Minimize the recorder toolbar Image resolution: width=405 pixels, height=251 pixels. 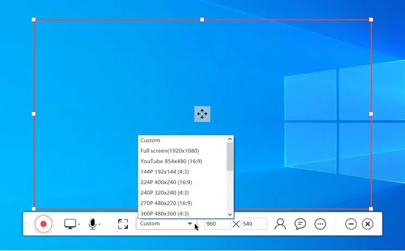[x=351, y=224]
